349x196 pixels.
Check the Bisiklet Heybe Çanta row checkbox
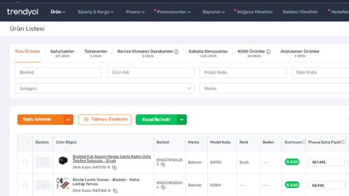point(25,162)
